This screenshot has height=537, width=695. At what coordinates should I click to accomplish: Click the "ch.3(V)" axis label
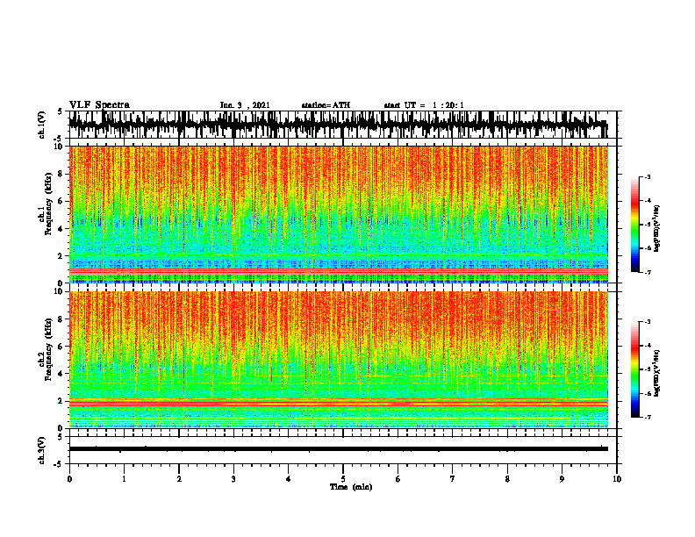pyautogui.click(x=42, y=450)
